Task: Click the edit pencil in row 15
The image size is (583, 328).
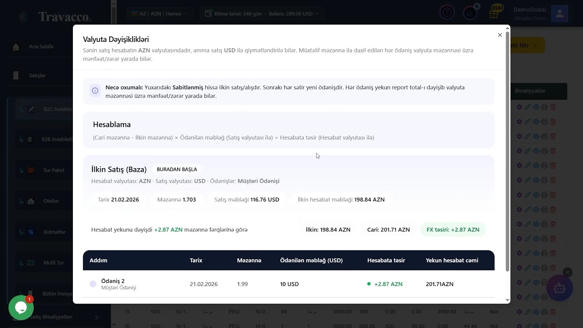Action: (x=527, y=312)
